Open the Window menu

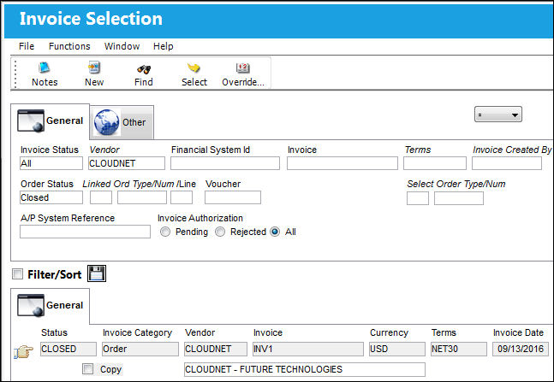click(x=122, y=46)
